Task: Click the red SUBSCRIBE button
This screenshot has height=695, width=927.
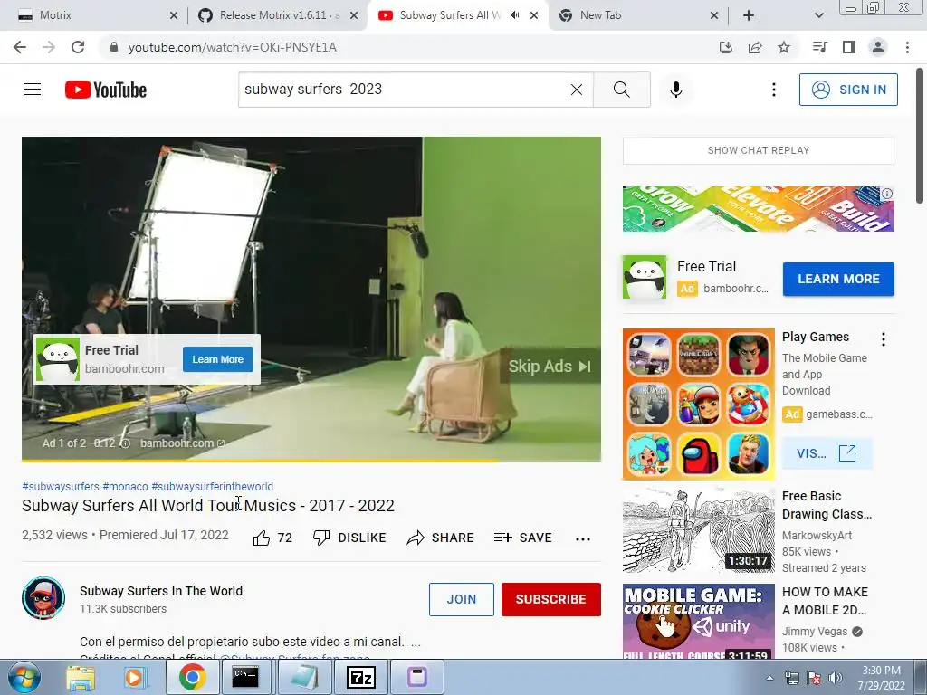Action: [x=551, y=599]
